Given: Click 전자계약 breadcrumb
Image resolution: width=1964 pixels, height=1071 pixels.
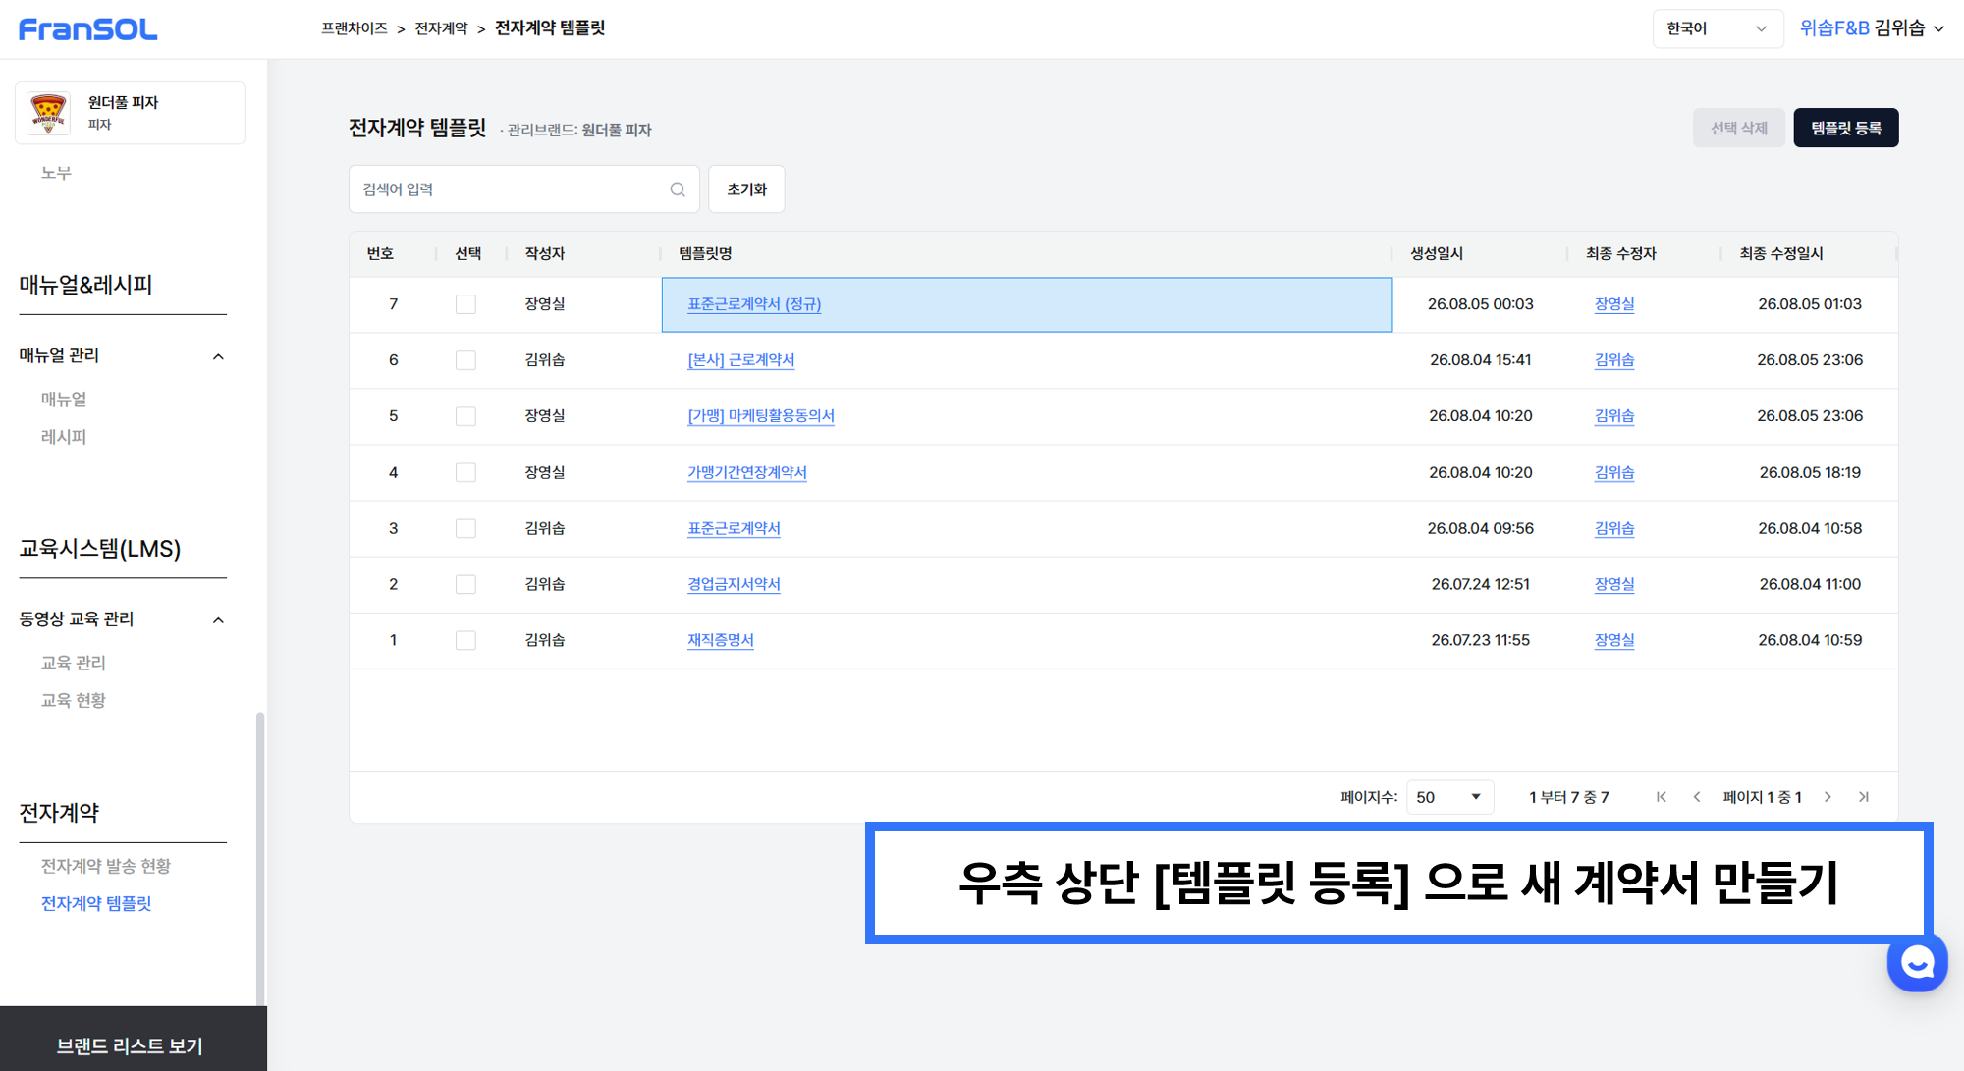Looking at the screenshot, I should coord(442,28).
